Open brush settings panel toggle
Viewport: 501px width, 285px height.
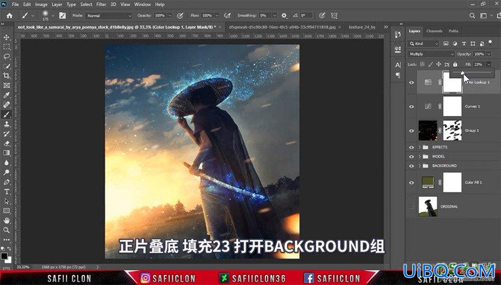tap(62, 16)
